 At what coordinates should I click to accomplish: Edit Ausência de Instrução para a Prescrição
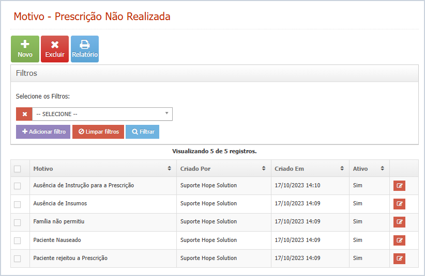pos(399,186)
